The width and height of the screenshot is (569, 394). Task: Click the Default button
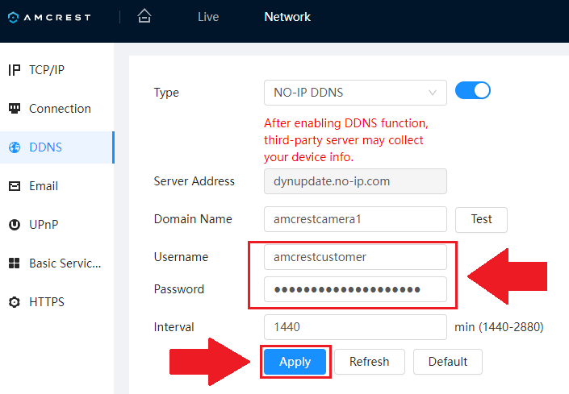point(448,362)
